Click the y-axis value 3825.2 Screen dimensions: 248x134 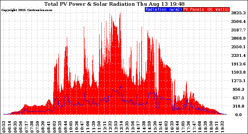(238, 13)
